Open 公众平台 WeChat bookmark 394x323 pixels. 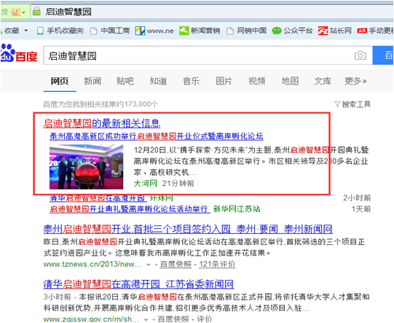292,31
